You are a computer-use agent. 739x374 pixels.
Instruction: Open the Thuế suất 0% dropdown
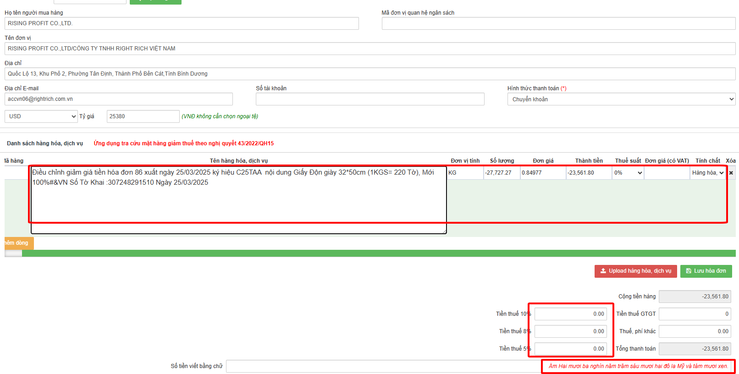(x=628, y=173)
